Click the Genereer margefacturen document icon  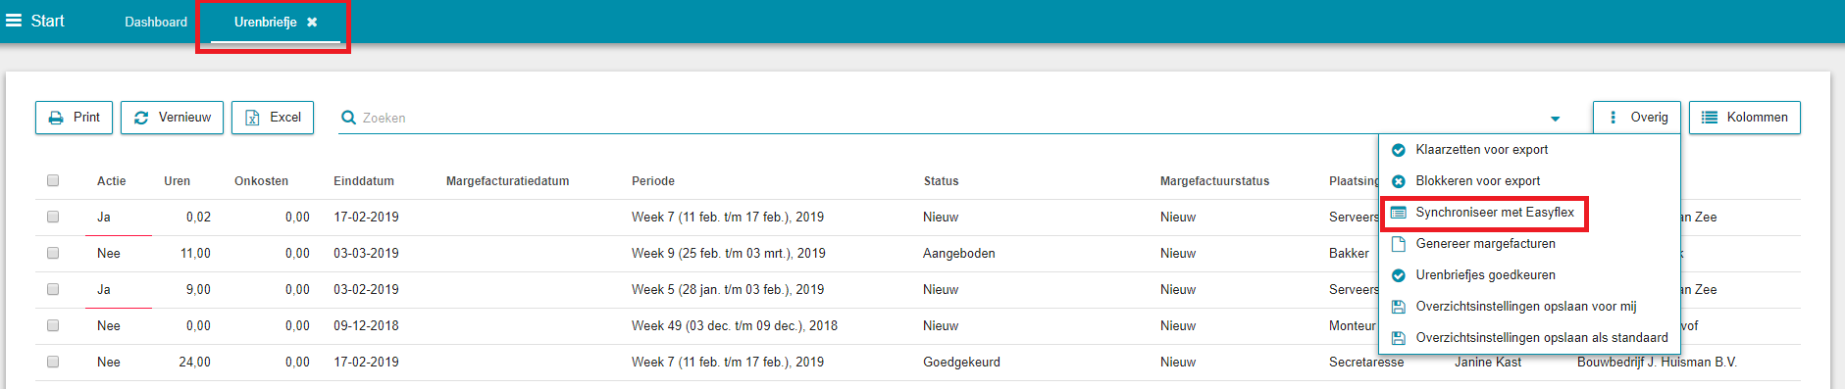pos(1399,244)
